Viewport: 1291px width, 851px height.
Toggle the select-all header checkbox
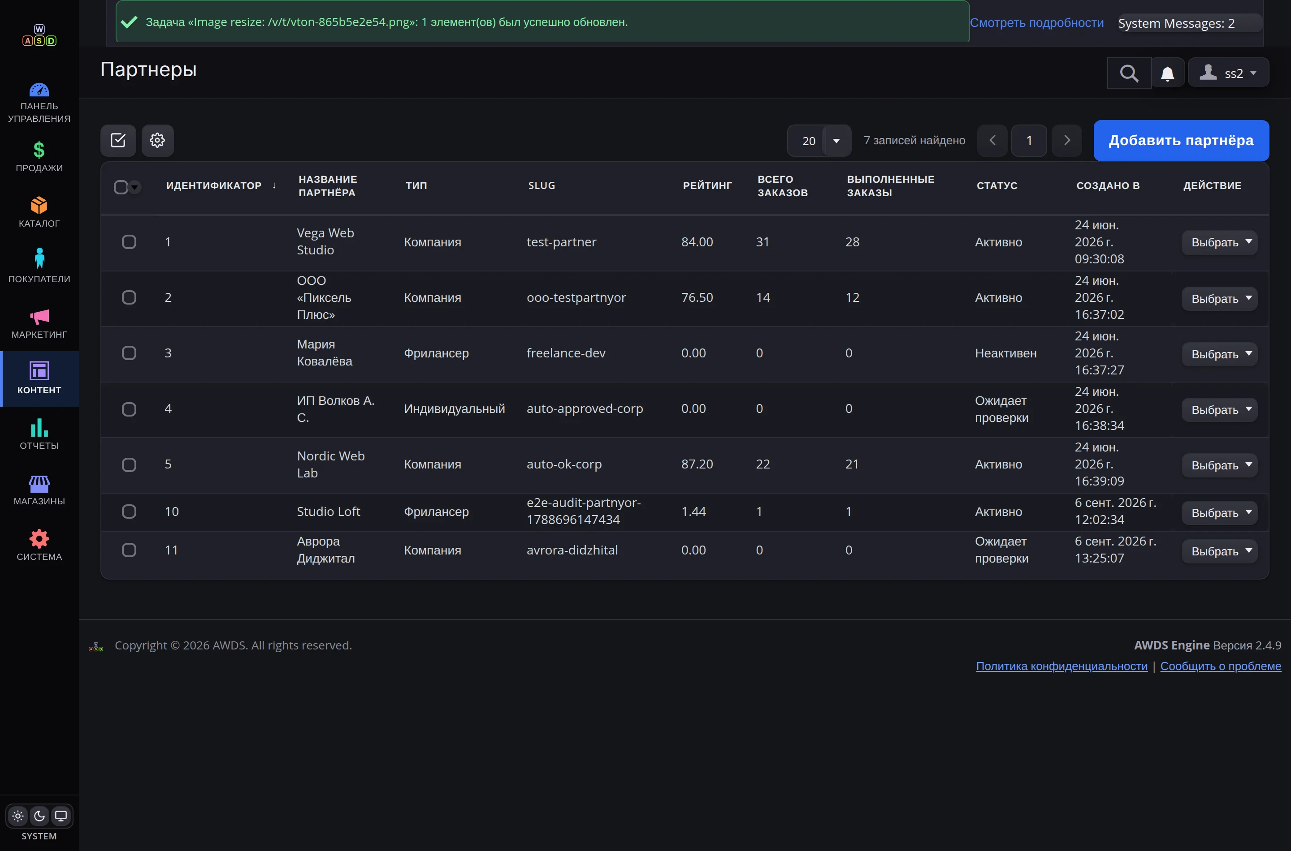(121, 187)
